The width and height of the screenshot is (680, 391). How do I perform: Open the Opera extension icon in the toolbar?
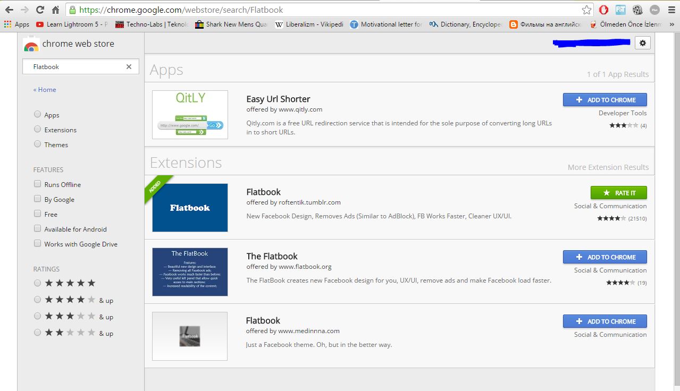pyautogui.click(x=603, y=10)
